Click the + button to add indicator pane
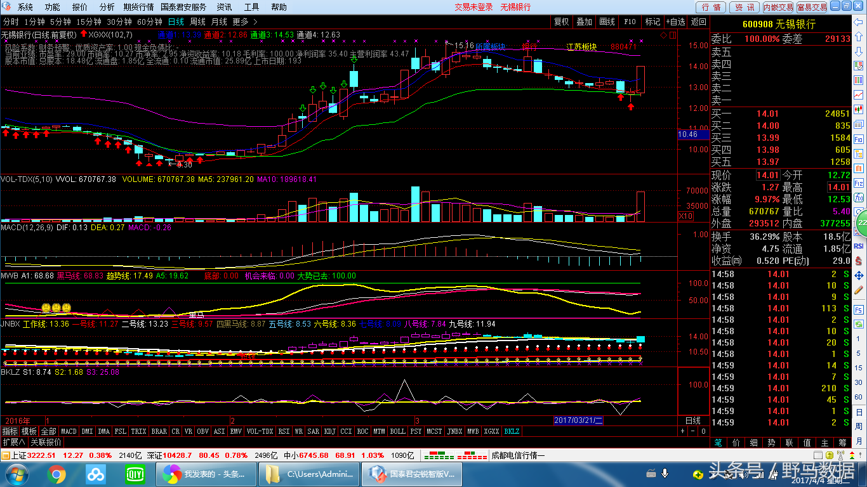Viewport: 867px width, 487px height. [x=683, y=431]
